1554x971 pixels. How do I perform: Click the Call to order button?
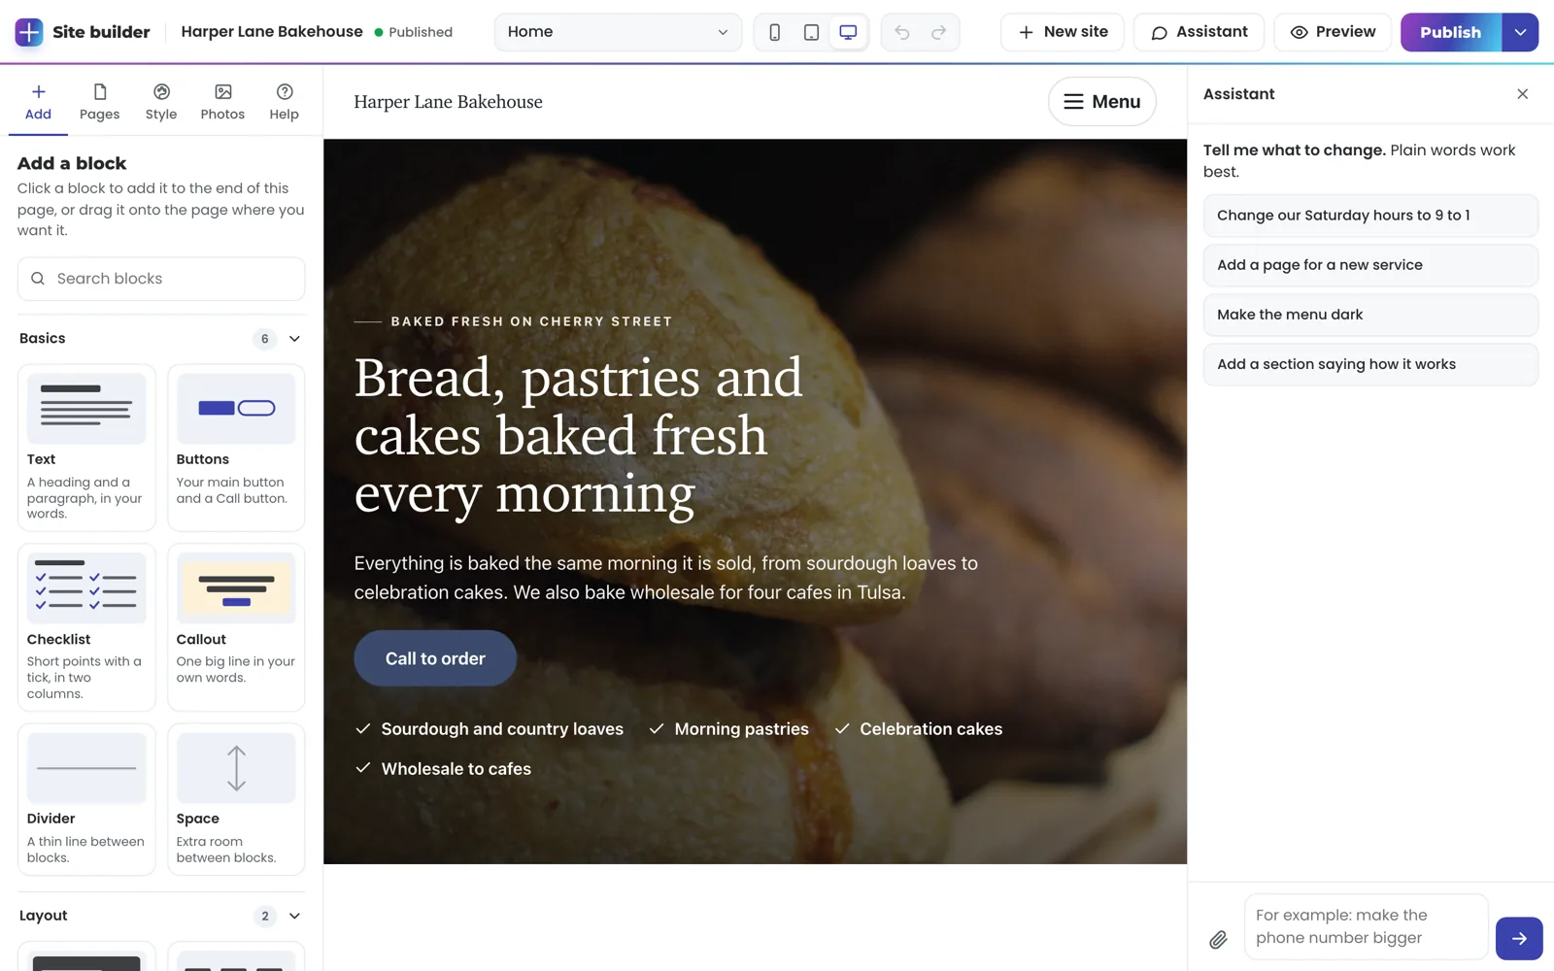click(435, 658)
